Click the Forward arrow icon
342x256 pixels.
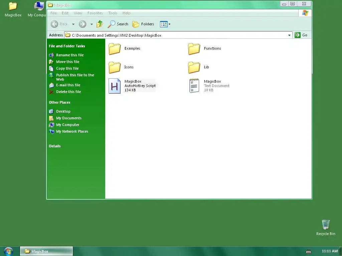82,24
